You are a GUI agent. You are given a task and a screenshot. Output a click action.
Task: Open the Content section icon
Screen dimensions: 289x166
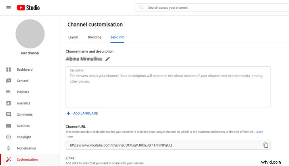coord(8,81)
